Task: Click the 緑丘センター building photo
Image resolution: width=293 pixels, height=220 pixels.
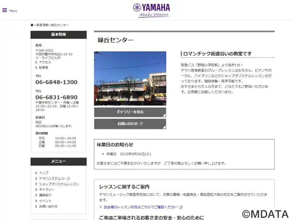Action: pyautogui.click(x=130, y=78)
